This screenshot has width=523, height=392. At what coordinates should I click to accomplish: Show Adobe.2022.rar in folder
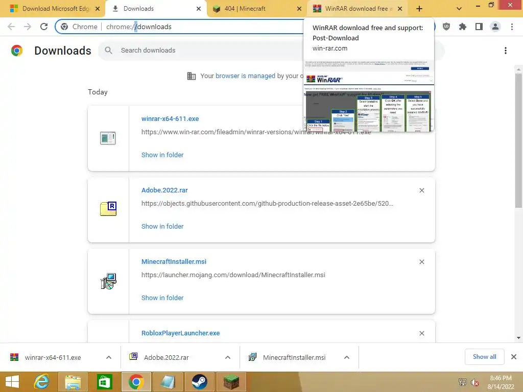[162, 226]
